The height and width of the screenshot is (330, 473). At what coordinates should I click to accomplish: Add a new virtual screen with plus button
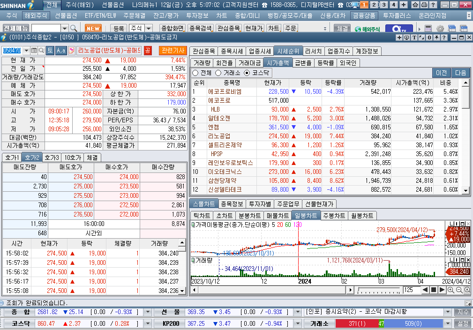(x=404, y=5)
